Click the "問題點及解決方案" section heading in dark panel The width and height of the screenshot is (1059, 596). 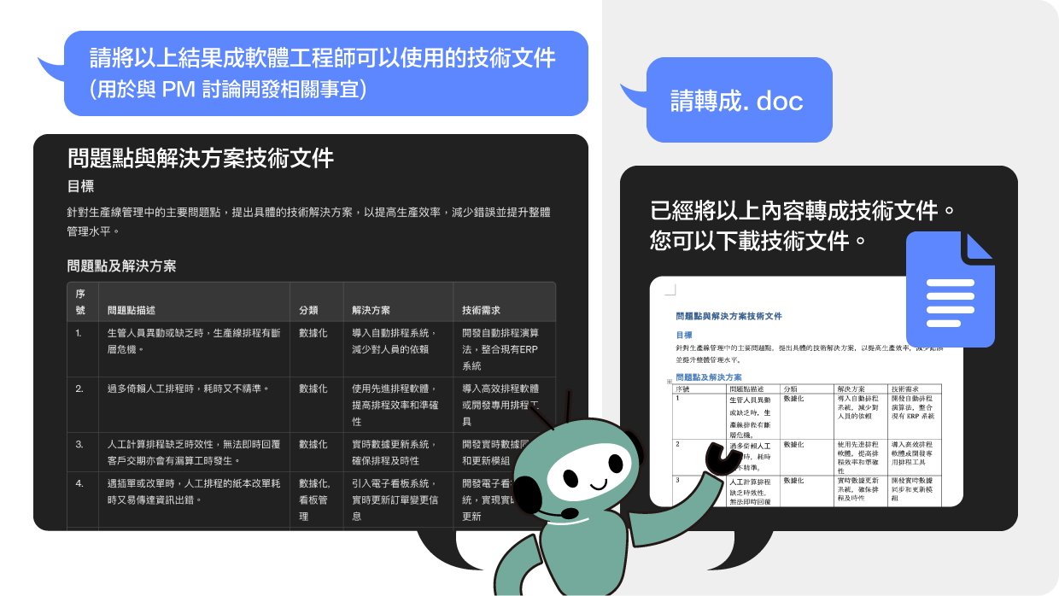(x=121, y=266)
